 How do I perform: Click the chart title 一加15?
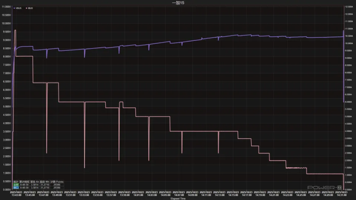178,3
